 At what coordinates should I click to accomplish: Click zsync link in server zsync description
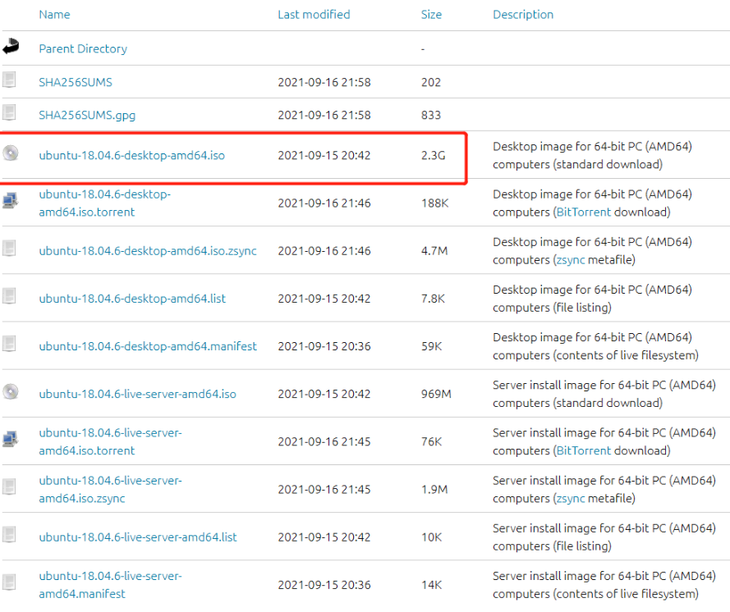point(571,499)
